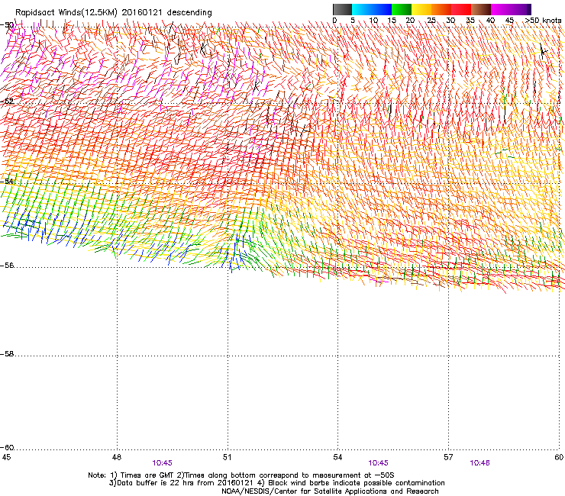The width and height of the screenshot is (565, 496).
Task: Click the legend scale value '35'
Action: click(x=470, y=21)
